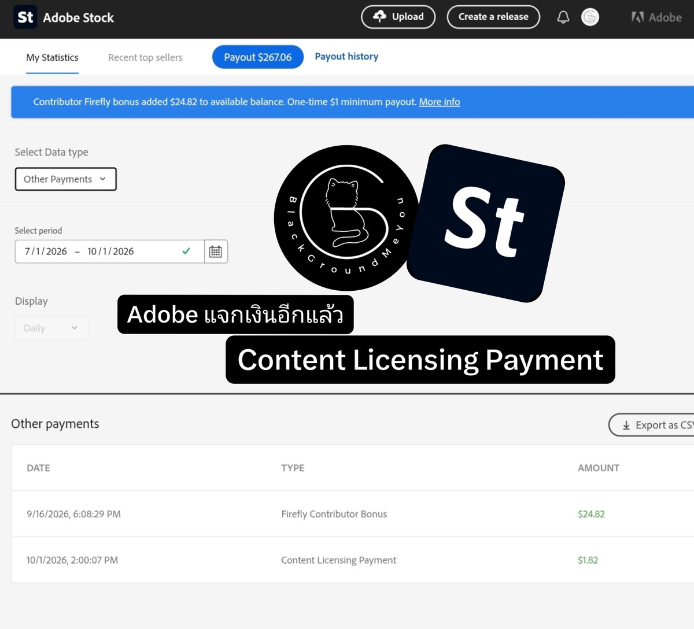Click the AMOUNT column header
Viewport: 694px width, 629px height.
coord(599,468)
